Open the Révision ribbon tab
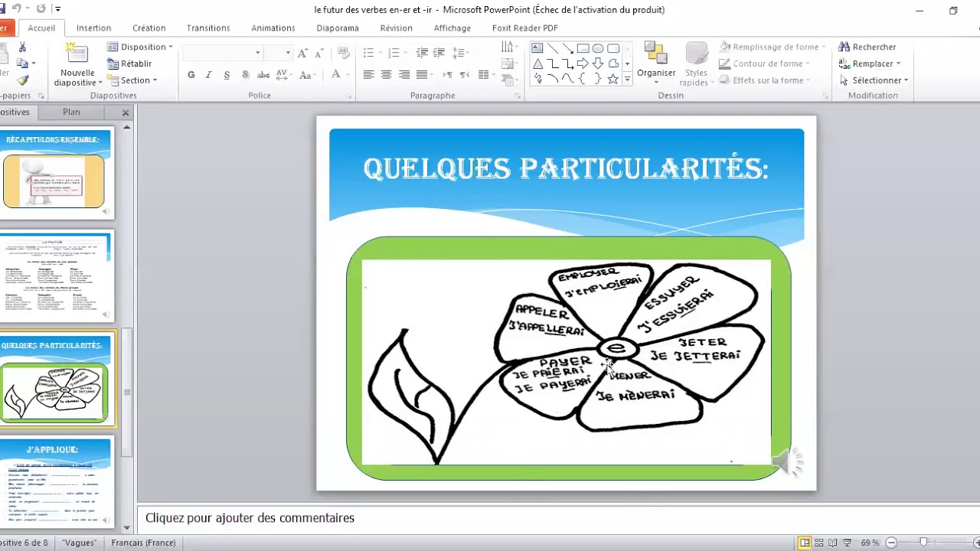This screenshot has width=980, height=551. click(x=396, y=28)
